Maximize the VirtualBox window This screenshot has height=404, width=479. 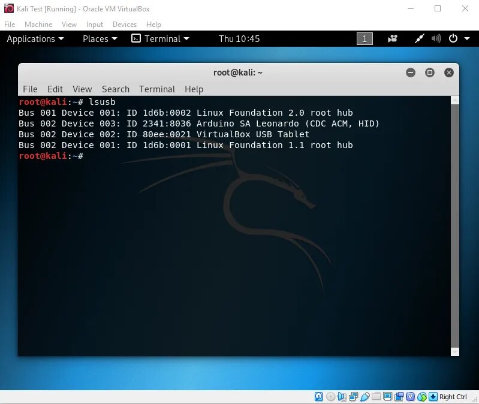(438, 8)
